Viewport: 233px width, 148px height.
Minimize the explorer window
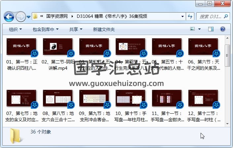pos(200,4)
